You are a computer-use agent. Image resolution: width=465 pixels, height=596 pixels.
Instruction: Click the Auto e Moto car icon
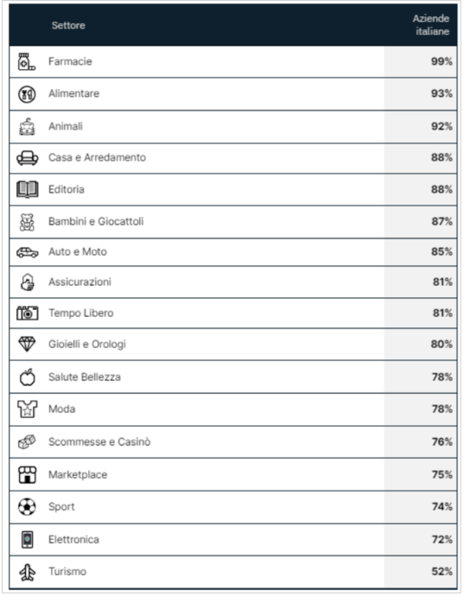[x=28, y=252]
